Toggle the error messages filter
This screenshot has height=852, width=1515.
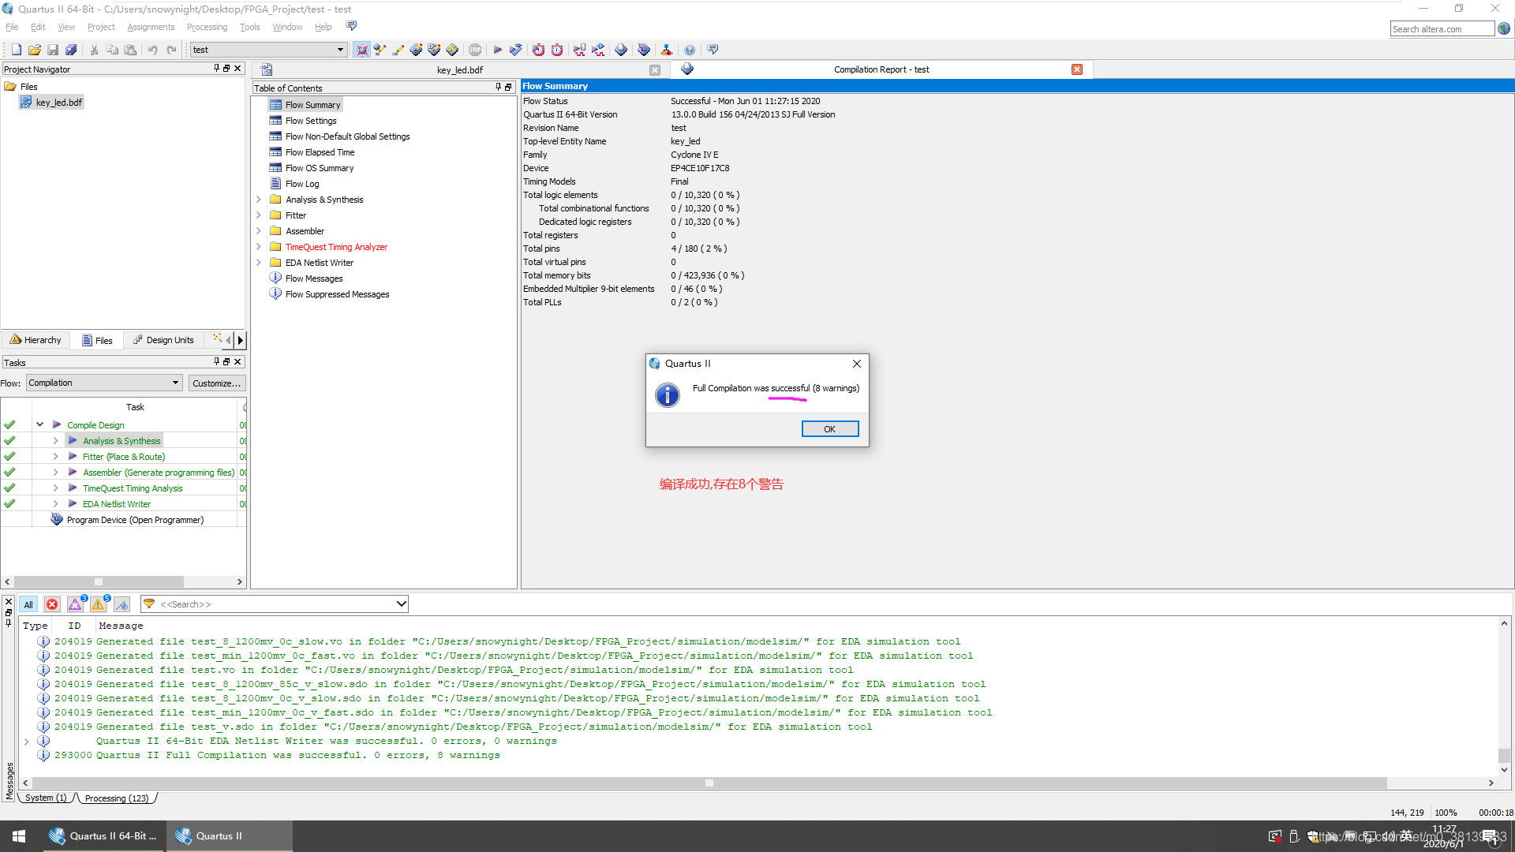click(52, 604)
